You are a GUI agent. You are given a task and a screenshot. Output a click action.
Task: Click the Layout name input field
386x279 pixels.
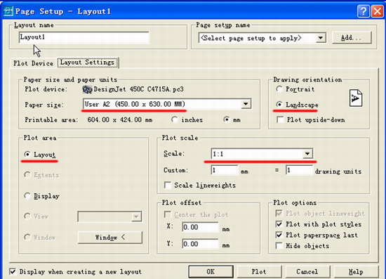pos(84,37)
